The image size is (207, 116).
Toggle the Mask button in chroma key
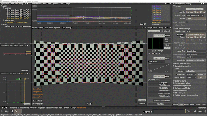pyautogui.click(x=167, y=48)
